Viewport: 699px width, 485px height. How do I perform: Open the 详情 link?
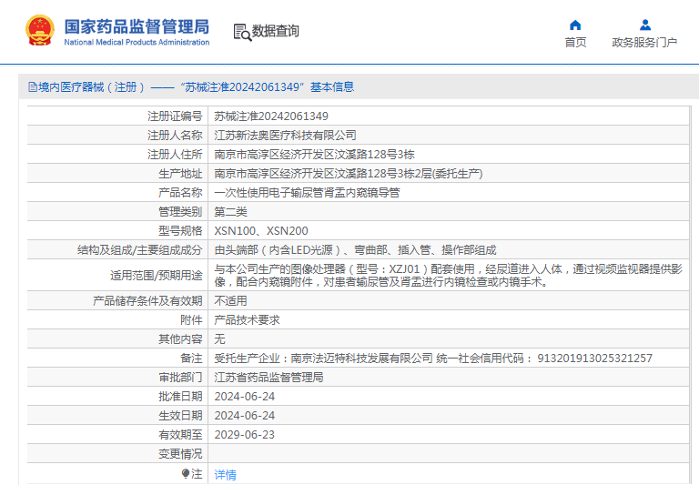coord(225,475)
